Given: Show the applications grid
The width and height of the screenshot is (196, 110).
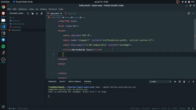Looking at the screenshot, I should click(3, 107).
